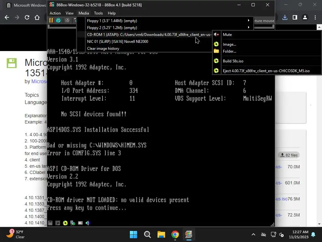Click the mute speaker icon in submenu
Screen dimensions: 322x242
(x=216, y=35)
